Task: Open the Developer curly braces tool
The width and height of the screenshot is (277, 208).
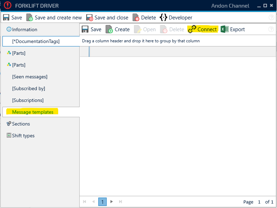Action: [163, 18]
